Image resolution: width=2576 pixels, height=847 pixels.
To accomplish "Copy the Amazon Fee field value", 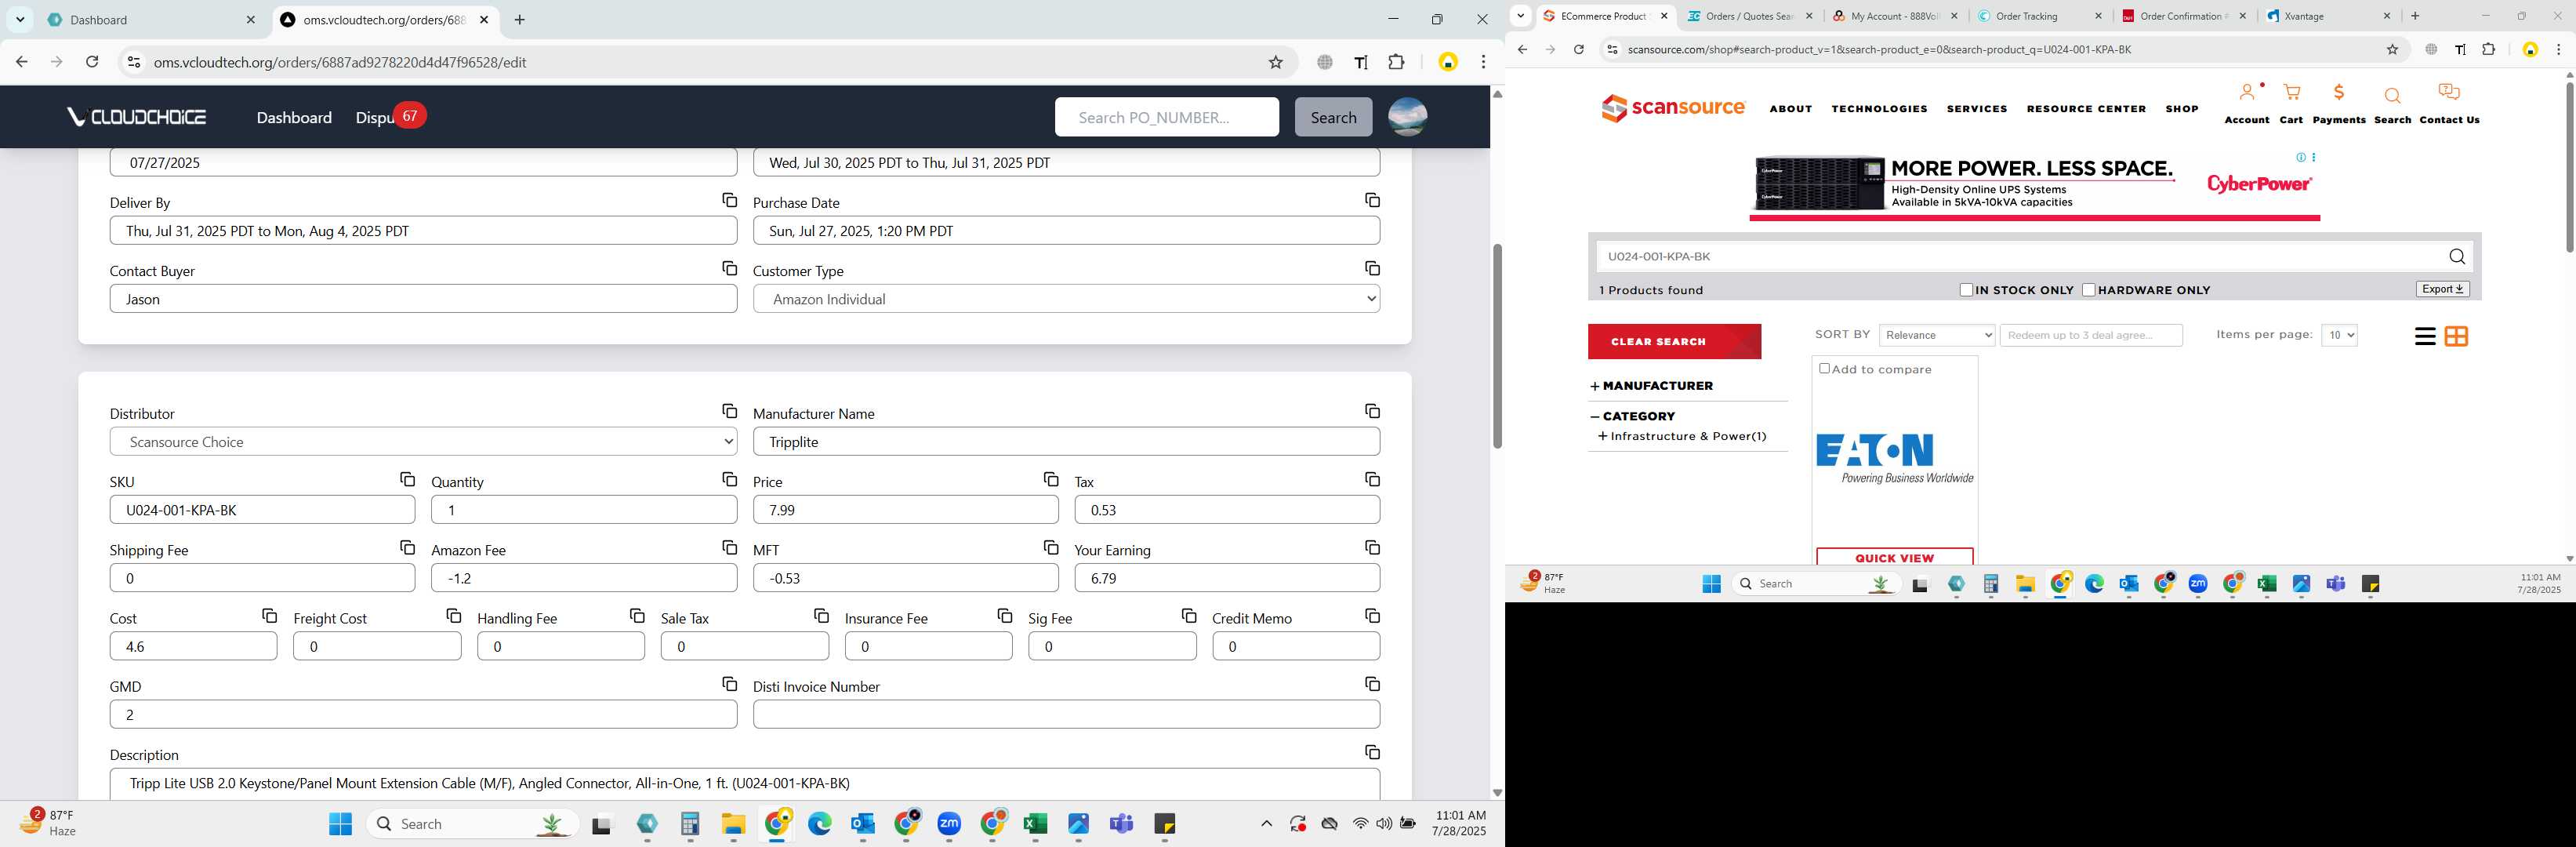I will [730, 547].
